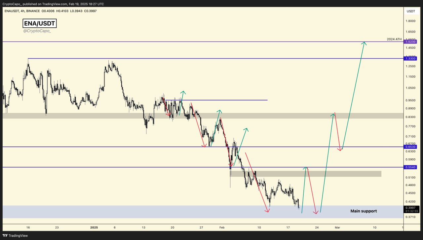Image resolution: width=423 pixels, height=240 pixels.
Task: Select the short blue line near 0.9500
Action: point(231,100)
